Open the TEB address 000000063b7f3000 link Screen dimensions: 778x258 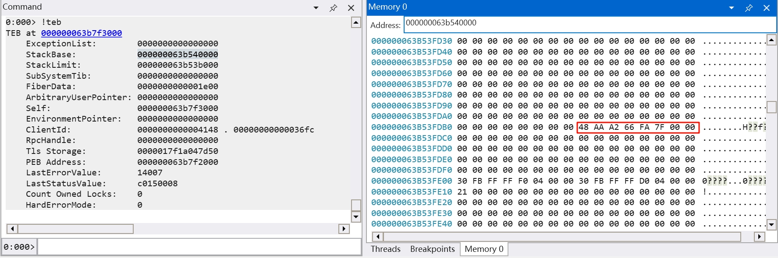pos(82,33)
